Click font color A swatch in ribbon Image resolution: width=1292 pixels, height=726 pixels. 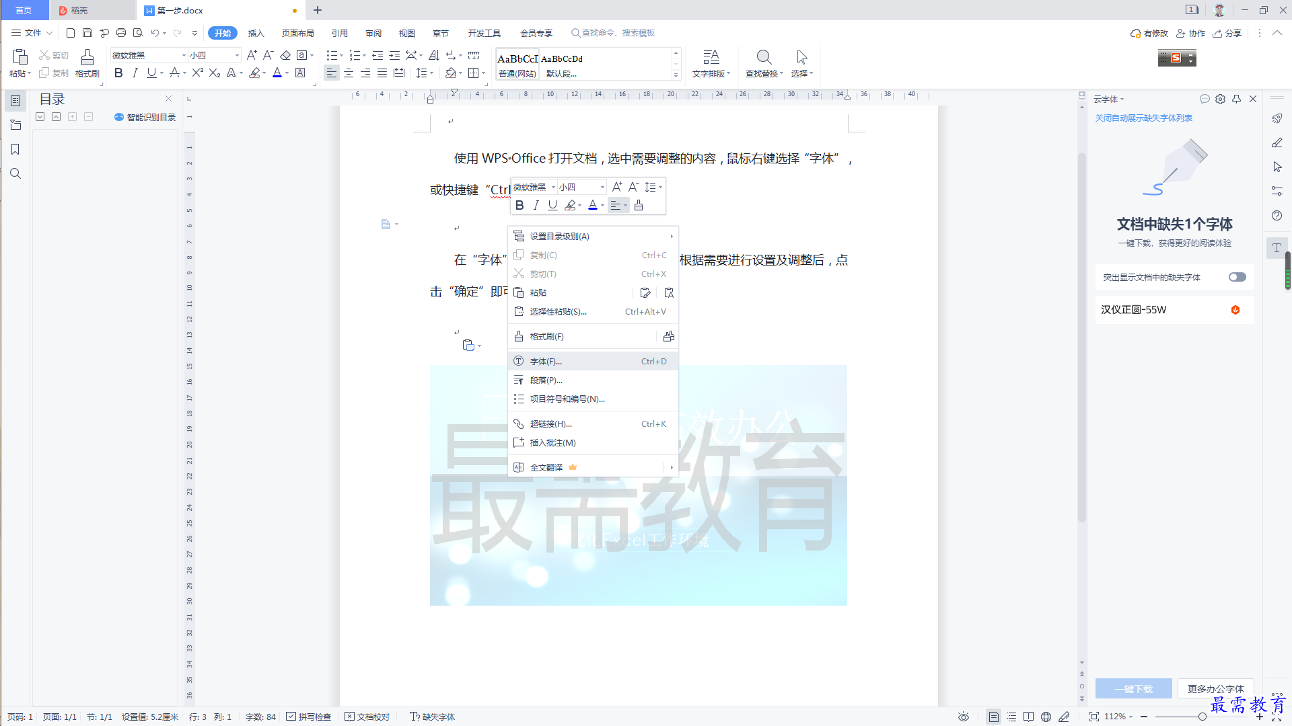coord(277,73)
